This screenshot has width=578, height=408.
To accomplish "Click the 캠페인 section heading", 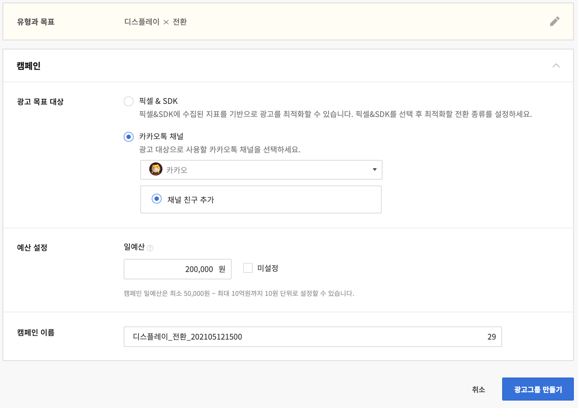I will (x=28, y=66).
